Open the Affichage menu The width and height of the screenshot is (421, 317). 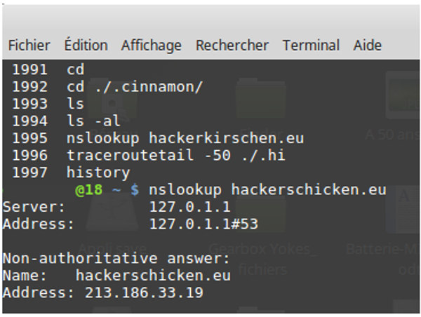click(151, 46)
